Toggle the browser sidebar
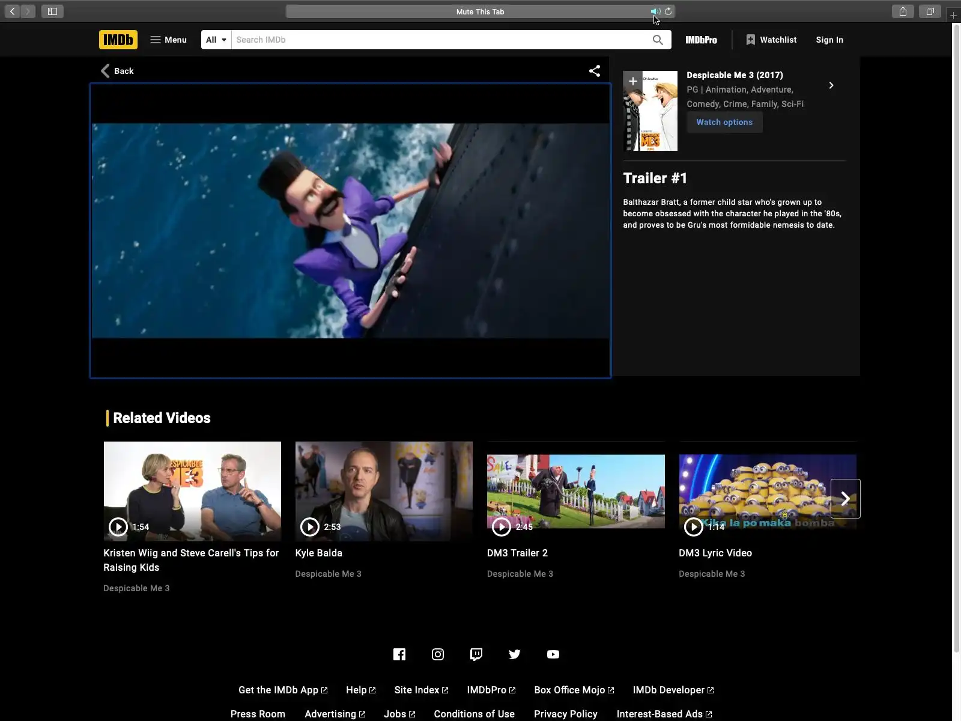Image resolution: width=961 pixels, height=721 pixels. click(x=52, y=11)
